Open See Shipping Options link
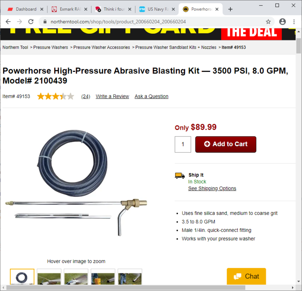Image resolution: width=302 pixels, height=291 pixels. coord(212,188)
